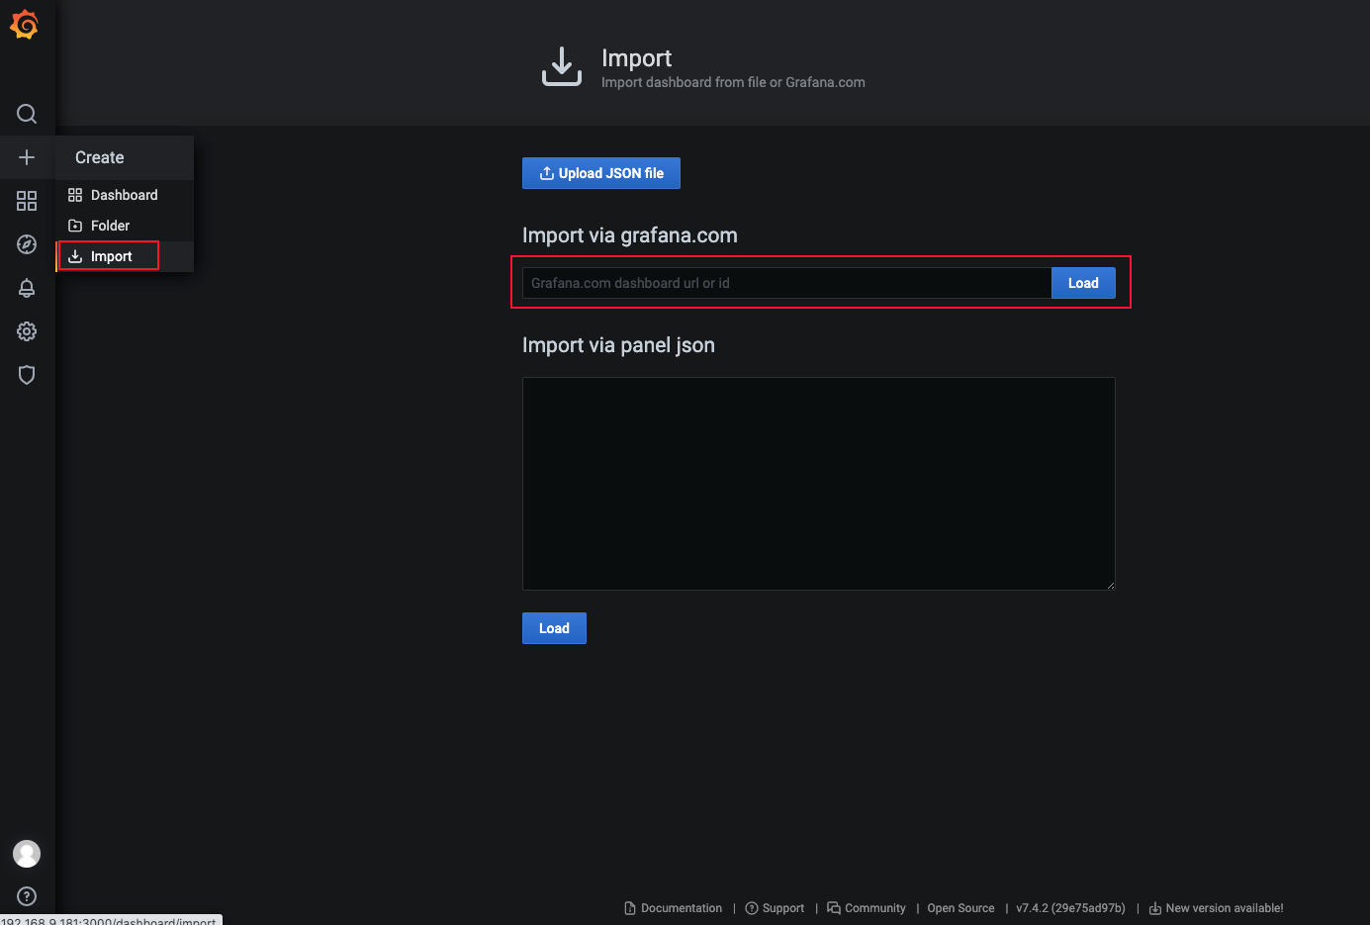
Task: Click the Create plus icon
Action: coord(27,157)
